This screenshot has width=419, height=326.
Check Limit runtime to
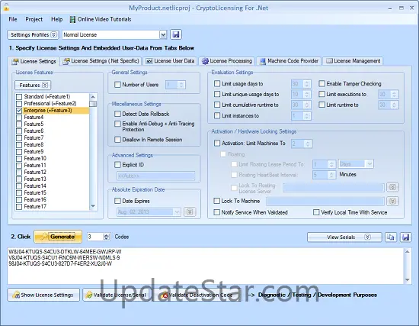321,105
